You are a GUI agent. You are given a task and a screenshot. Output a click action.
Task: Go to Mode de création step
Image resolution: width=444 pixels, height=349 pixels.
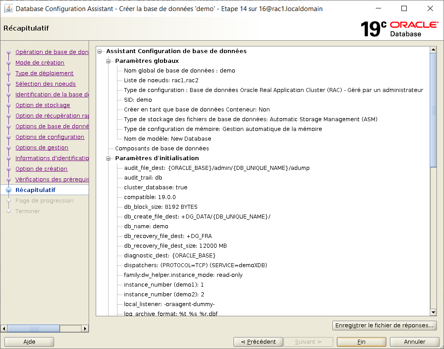tap(40, 62)
